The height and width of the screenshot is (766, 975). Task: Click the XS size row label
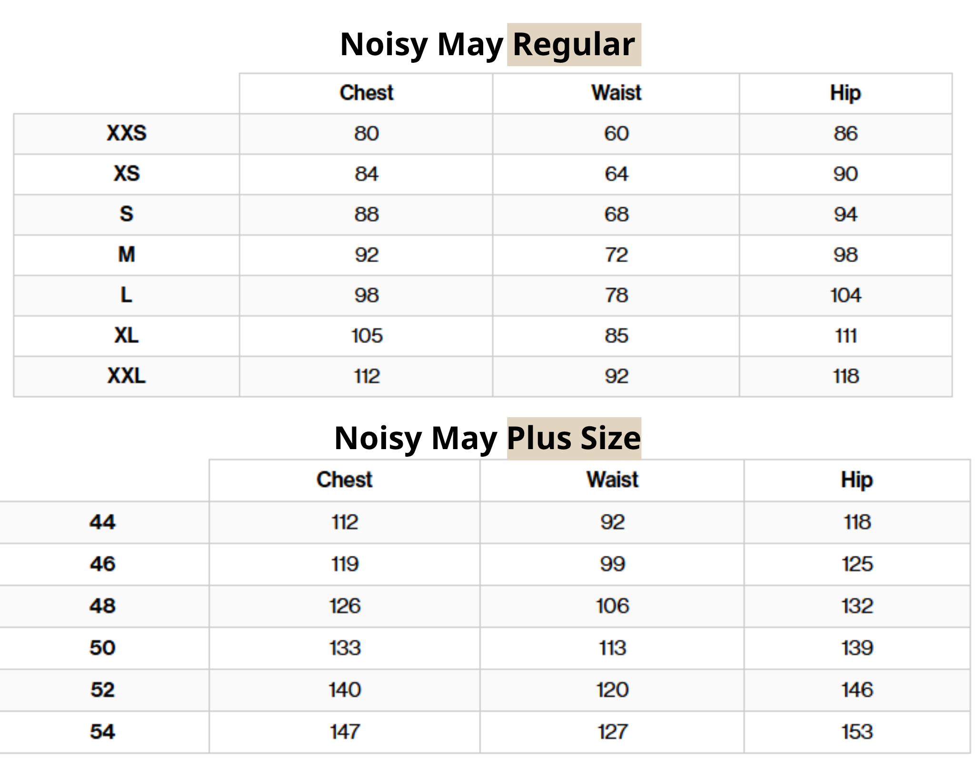tap(127, 174)
